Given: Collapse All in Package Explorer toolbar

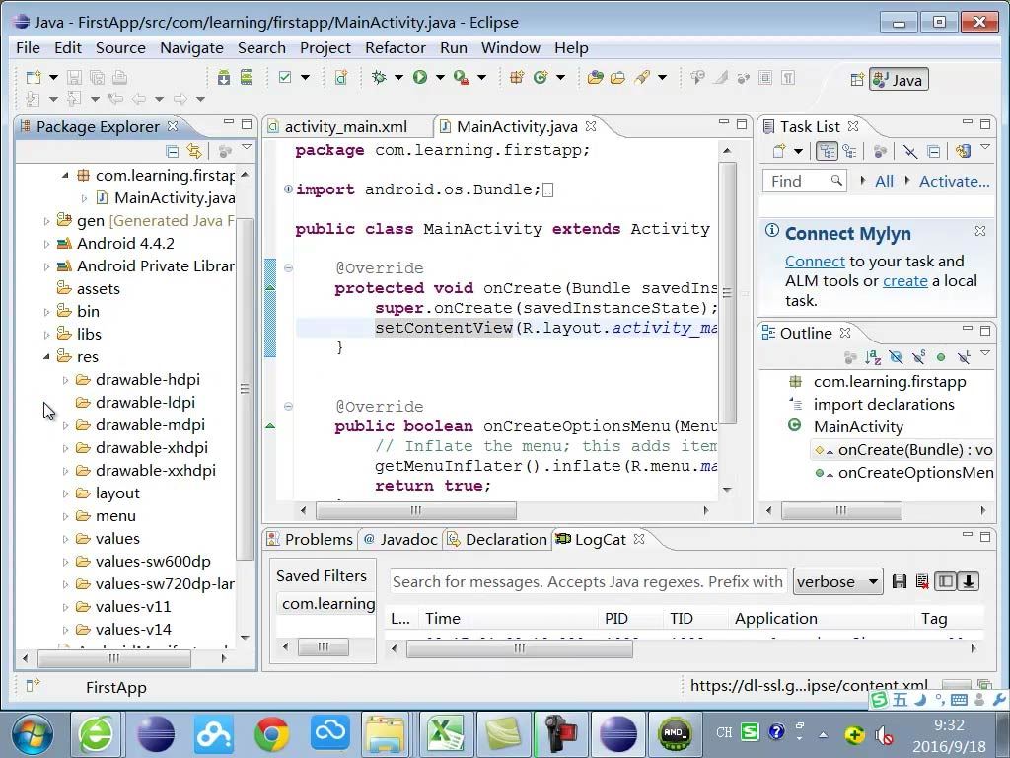Looking at the screenshot, I should coord(172,151).
